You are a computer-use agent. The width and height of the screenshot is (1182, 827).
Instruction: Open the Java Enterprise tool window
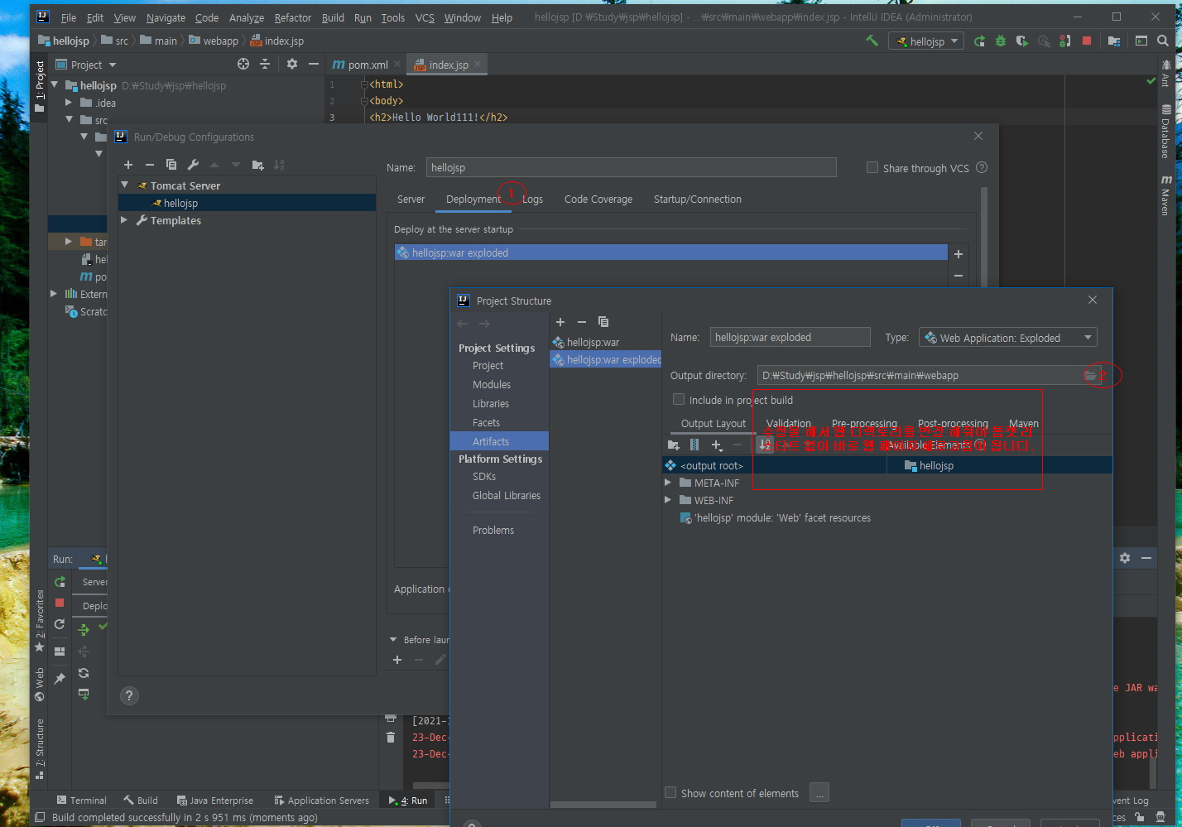tap(215, 801)
